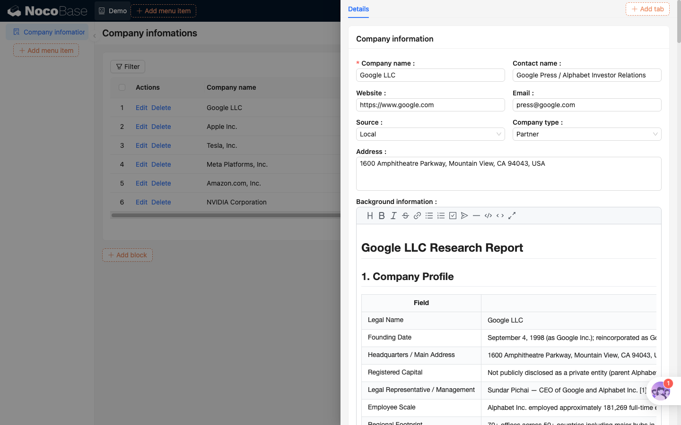Click the 1. Company Profile heading

click(408, 277)
